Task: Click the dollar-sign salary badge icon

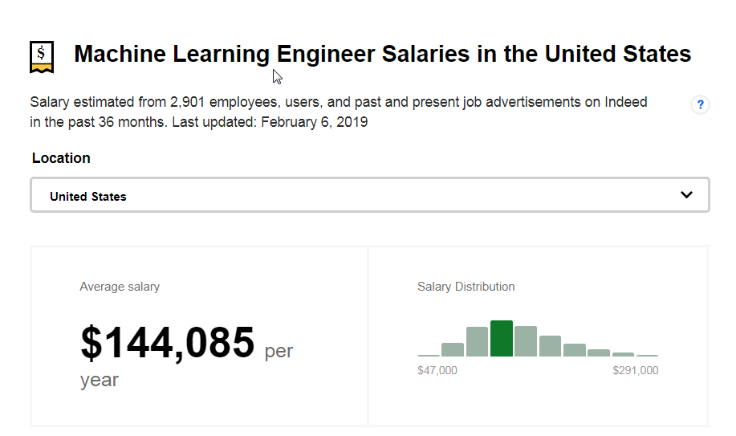Action: 42,56
